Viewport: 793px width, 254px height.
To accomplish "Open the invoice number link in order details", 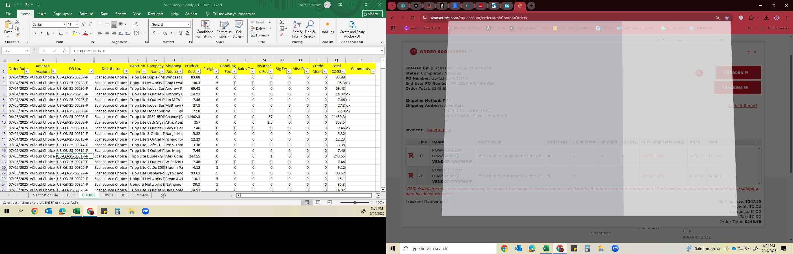I will tap(439, 130).
